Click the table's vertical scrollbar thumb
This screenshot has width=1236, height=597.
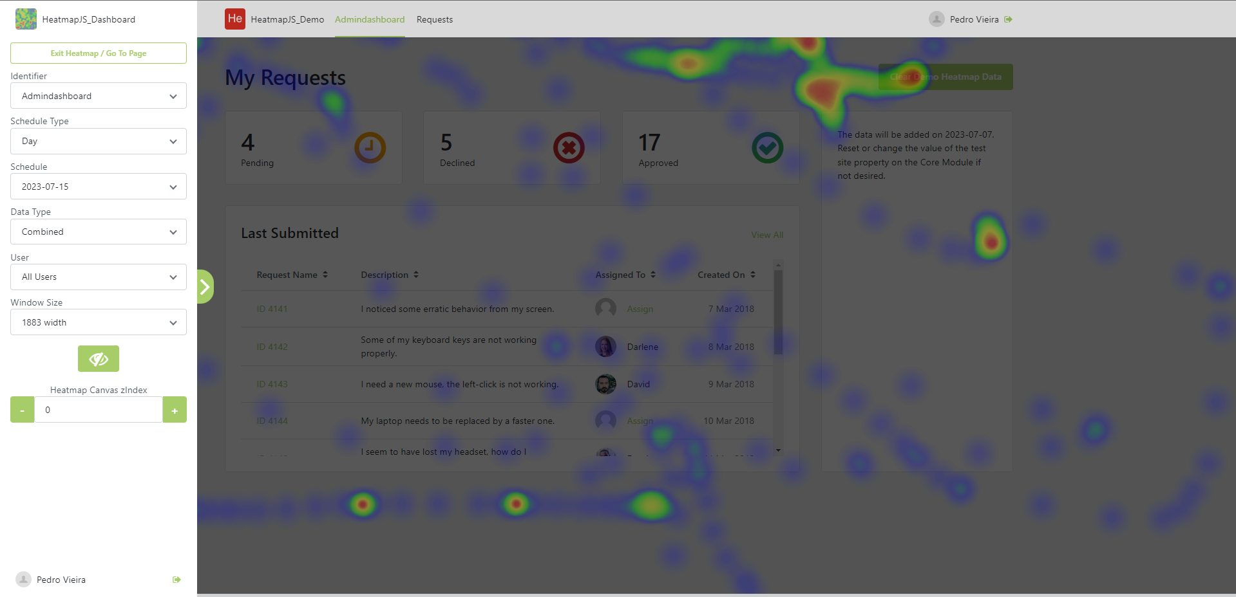click(778, 312)
